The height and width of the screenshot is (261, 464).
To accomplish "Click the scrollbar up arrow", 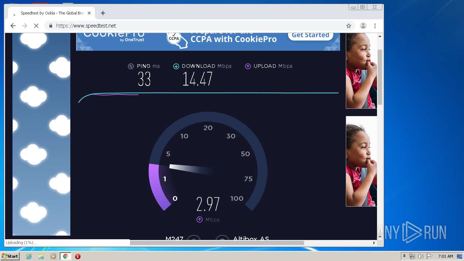I will point(380,36).
